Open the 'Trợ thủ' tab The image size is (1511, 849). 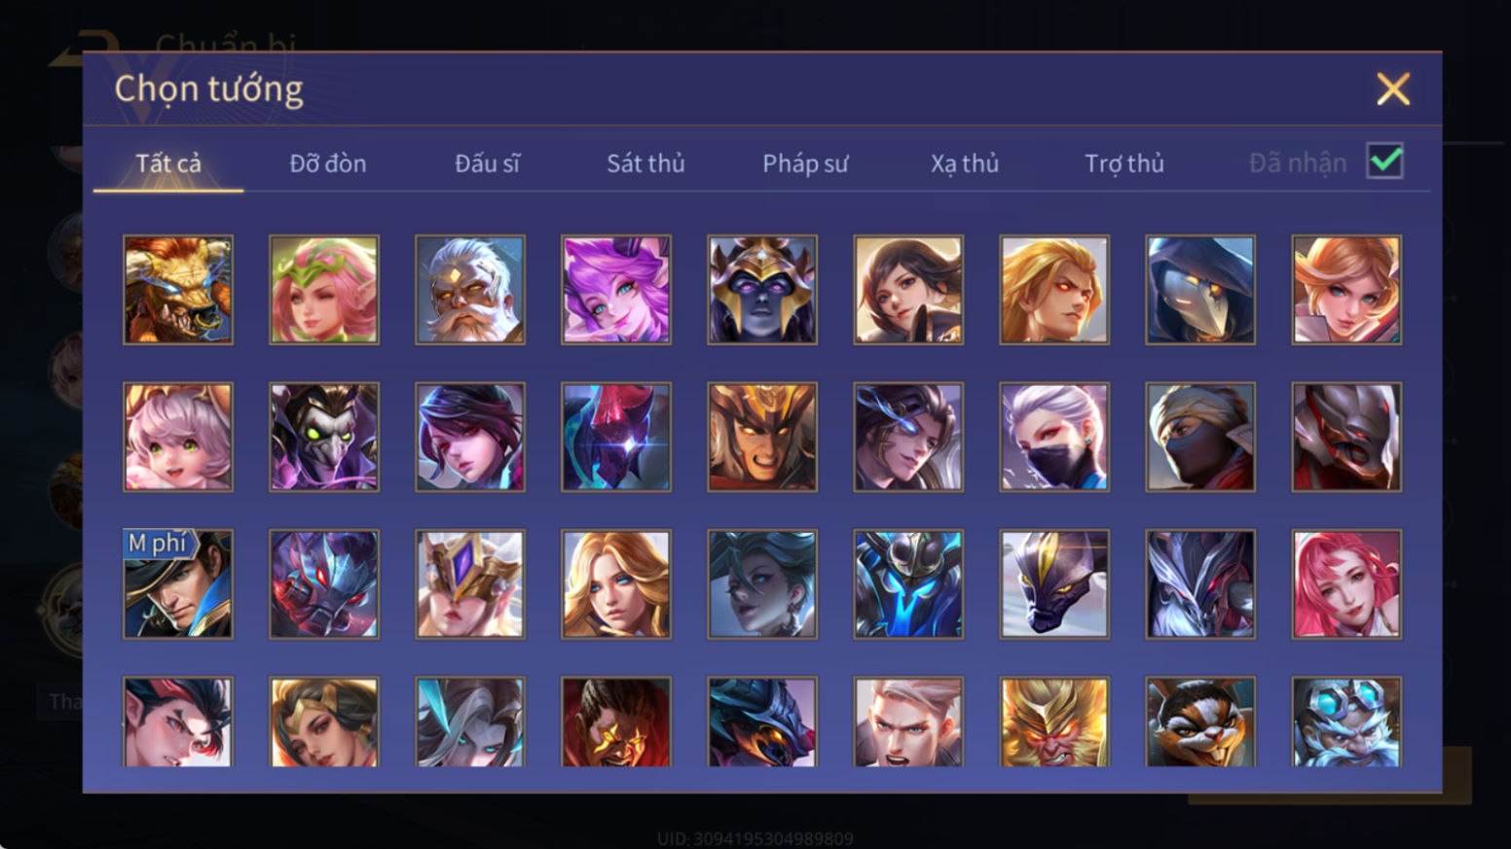(x=1124, y=163)
